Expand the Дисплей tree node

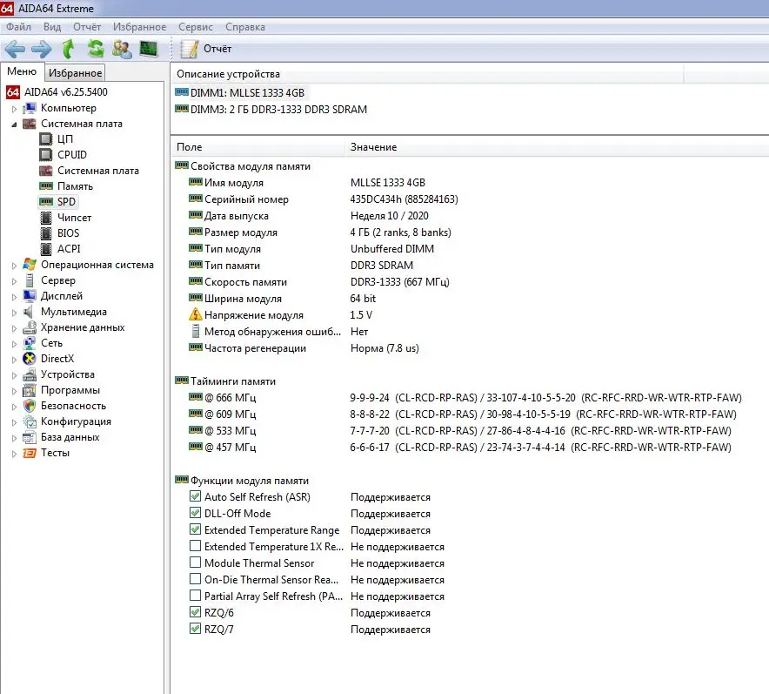tap(14, 297)
